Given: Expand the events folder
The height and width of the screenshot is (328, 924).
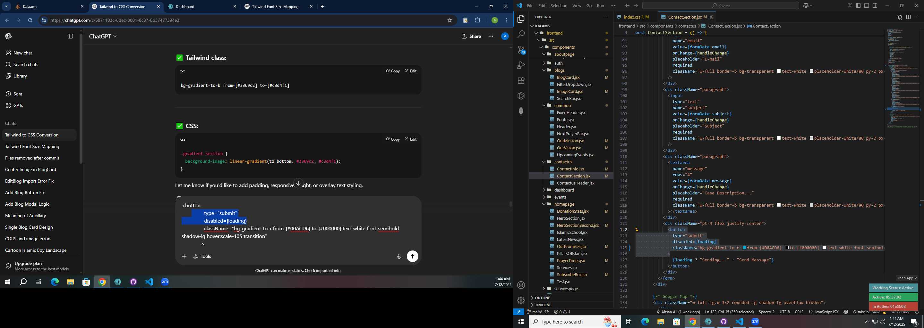Looking at the screenshot, I should point(544,197).
